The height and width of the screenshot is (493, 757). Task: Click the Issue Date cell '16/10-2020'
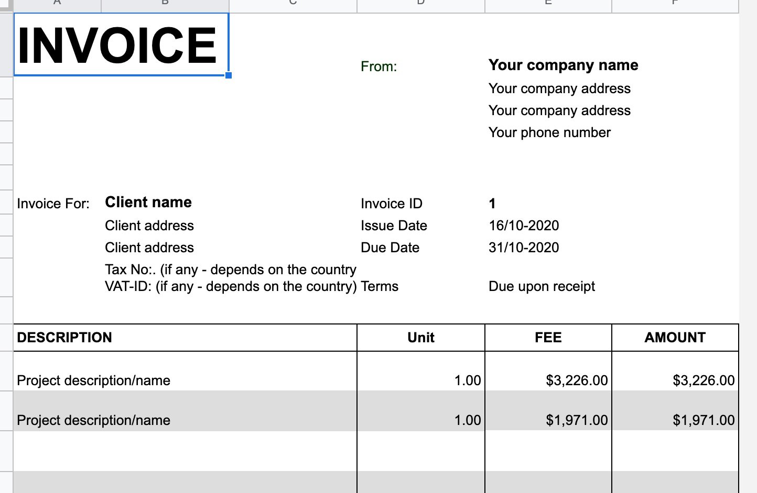[523, 226]
